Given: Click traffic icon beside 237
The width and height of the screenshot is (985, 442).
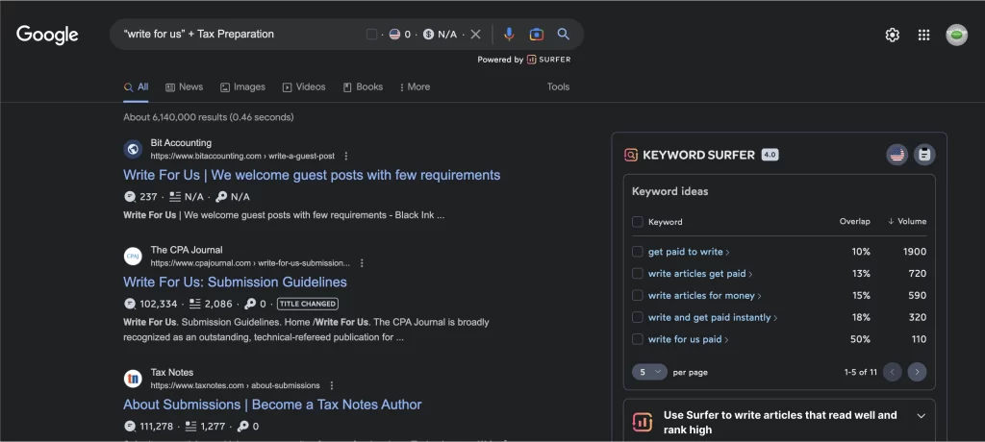Looking at the screenshot, I should click(130, 197).
